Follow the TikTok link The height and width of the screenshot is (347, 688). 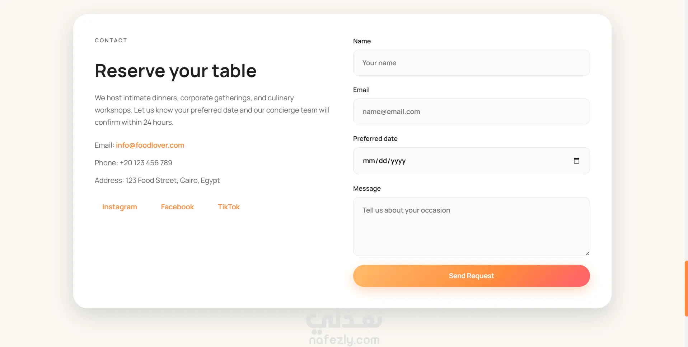pos(229,207)
